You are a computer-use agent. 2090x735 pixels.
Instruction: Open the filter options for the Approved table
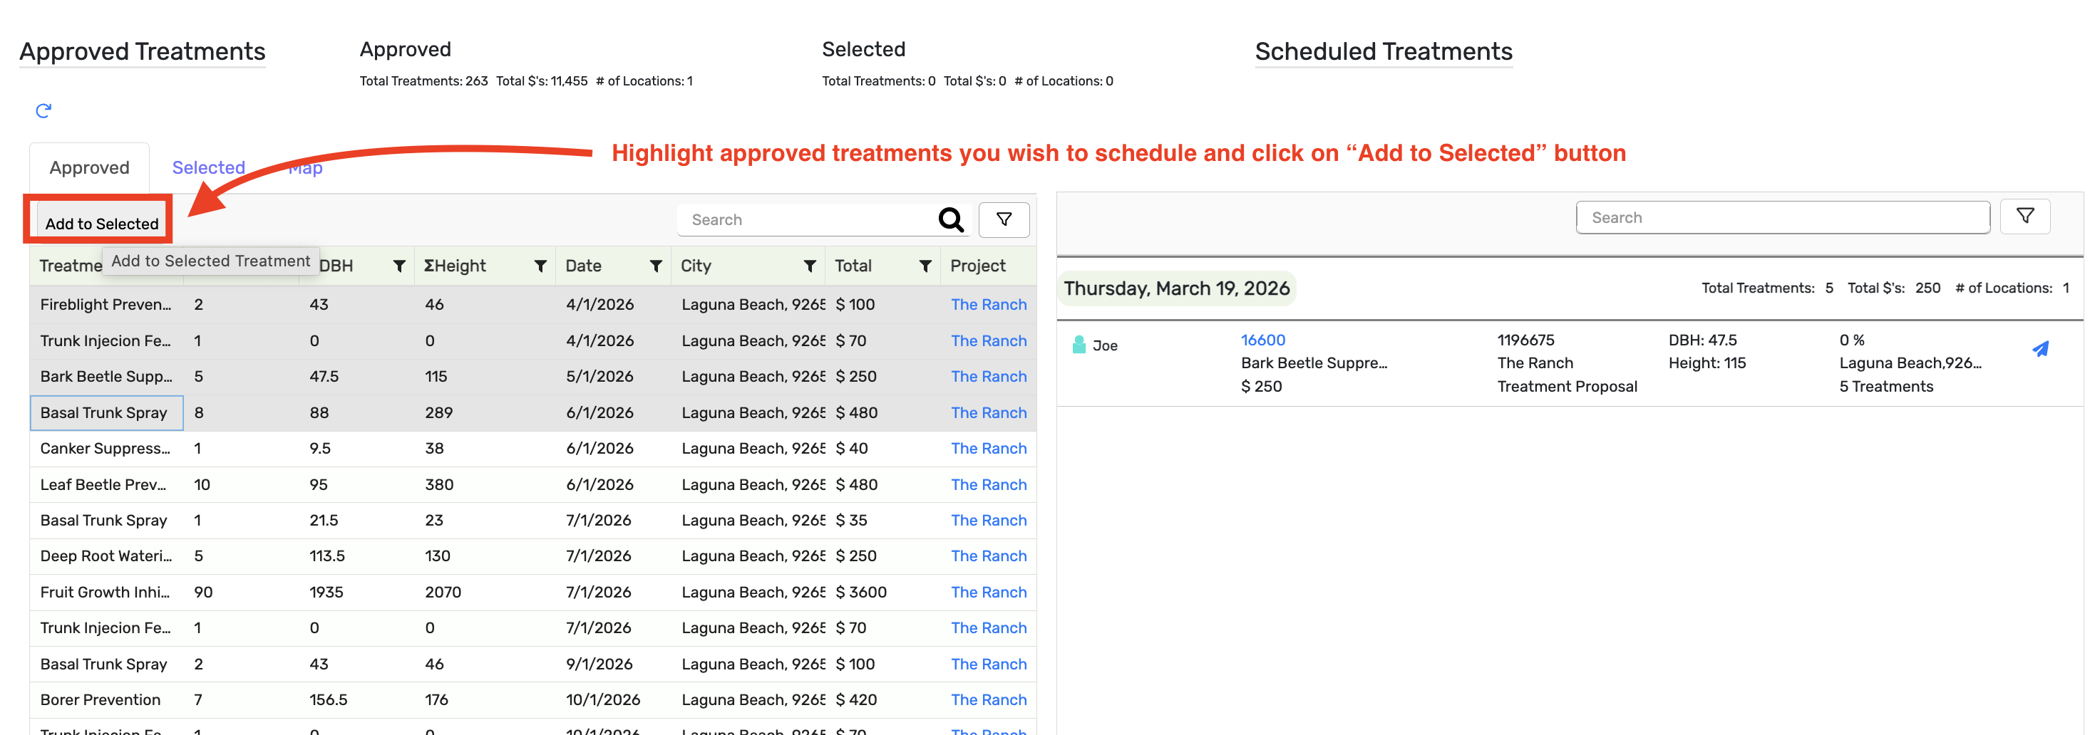pos(1004,219)
